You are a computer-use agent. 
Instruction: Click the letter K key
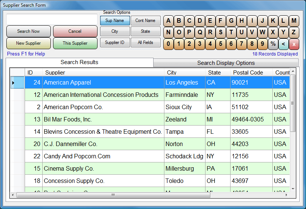click(x=273, y=21)
